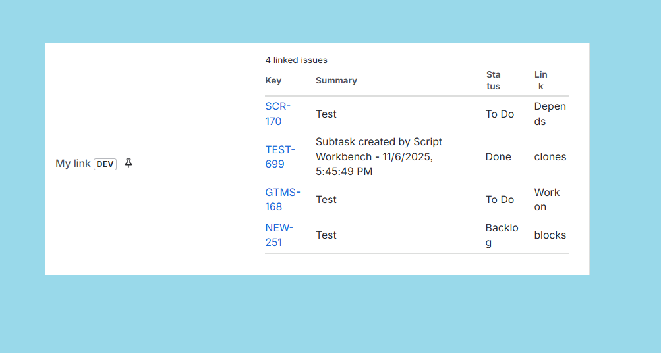Click the Link column header

coord(540,80)
